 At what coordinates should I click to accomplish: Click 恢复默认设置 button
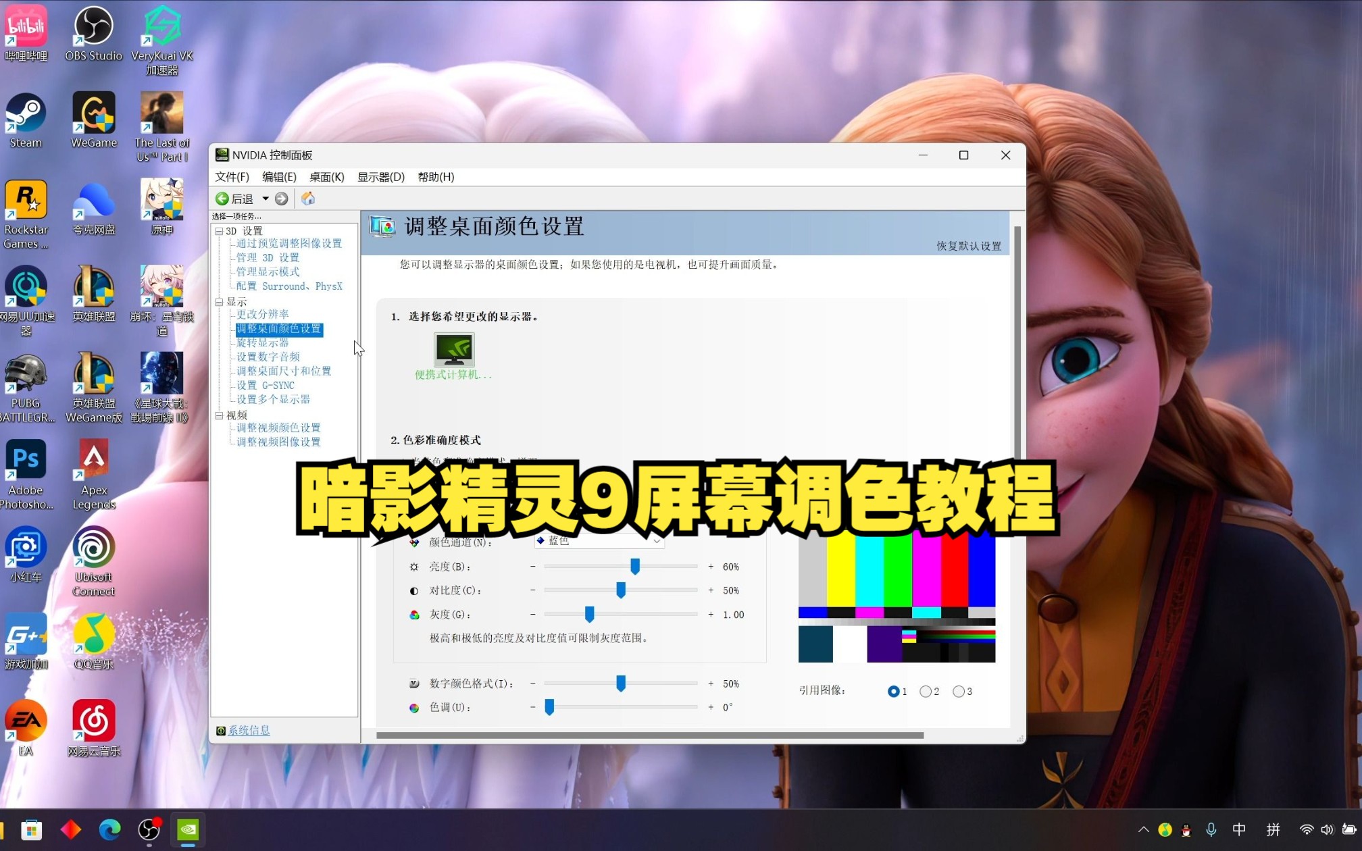tap(969, 246)
